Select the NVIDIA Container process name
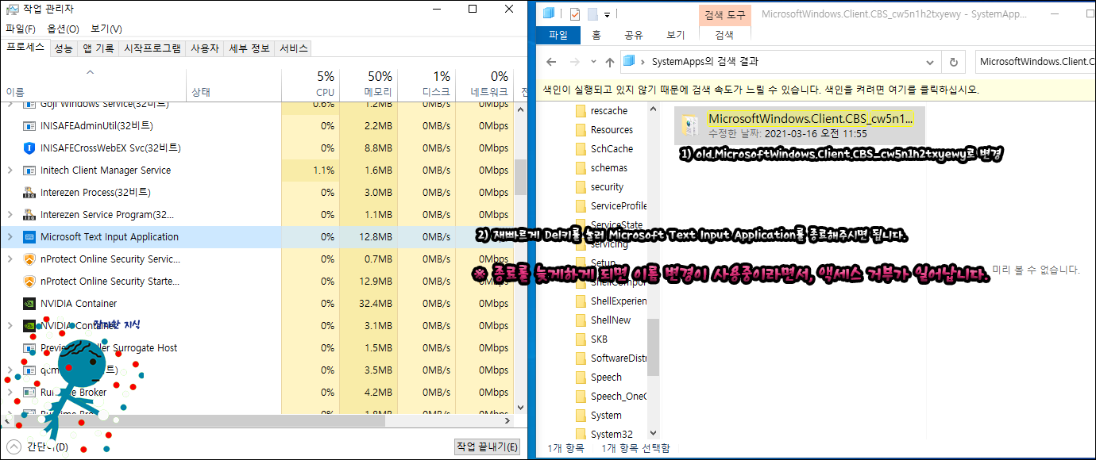The image size is (1096, 460). 79,303
